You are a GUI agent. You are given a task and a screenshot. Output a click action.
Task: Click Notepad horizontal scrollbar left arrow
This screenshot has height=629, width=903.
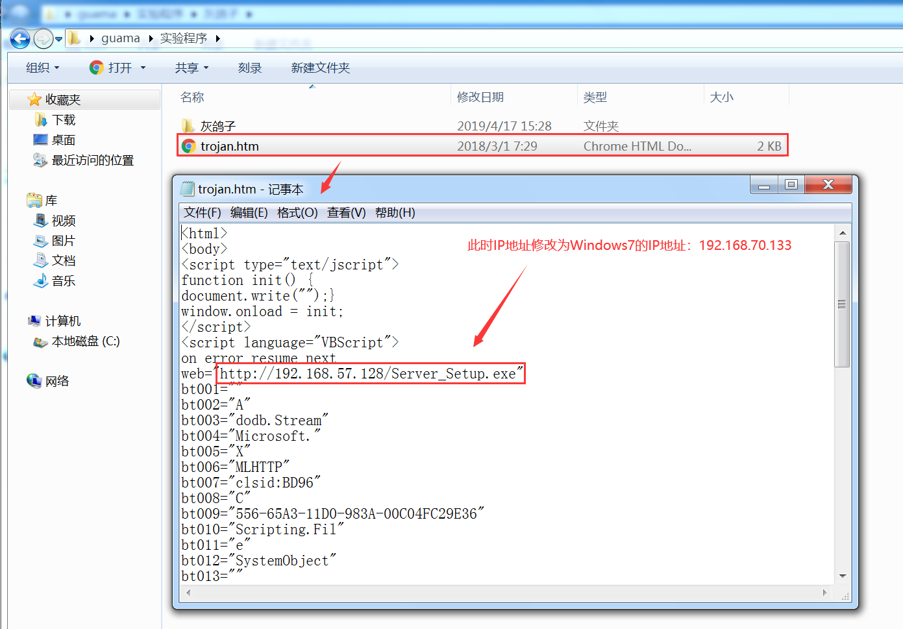click(x=188, y=593)
